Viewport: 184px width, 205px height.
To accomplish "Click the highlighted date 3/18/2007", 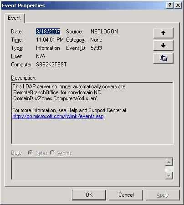I will (x=48, y=32).
